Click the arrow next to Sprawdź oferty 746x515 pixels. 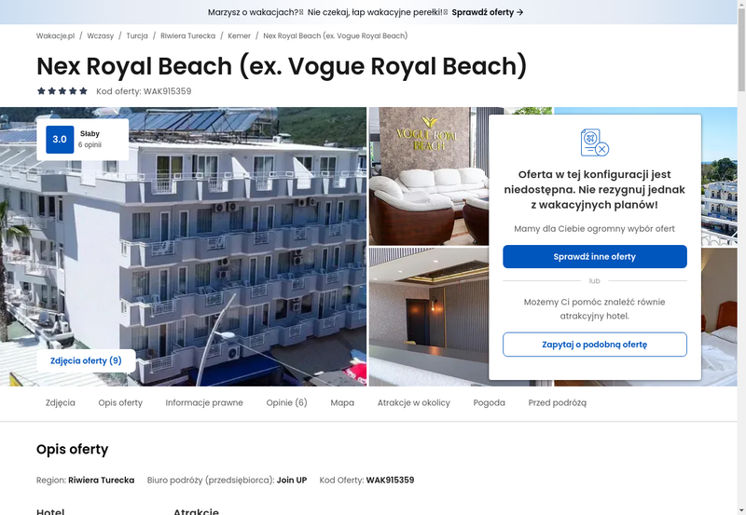pos(520,12)
